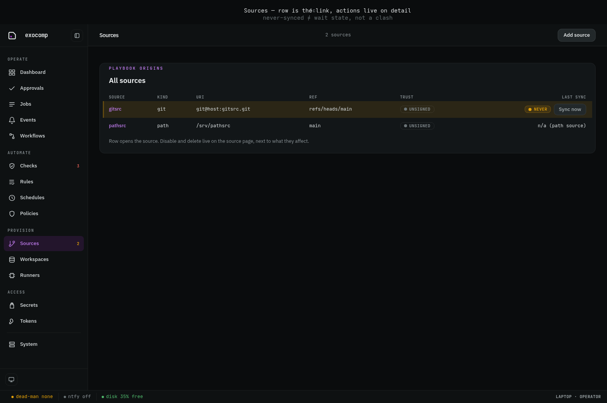Screen dimensions: 607x403
Task: Click the n/a (path source) text
Action: pyautogui.click(x=561, y=126)
